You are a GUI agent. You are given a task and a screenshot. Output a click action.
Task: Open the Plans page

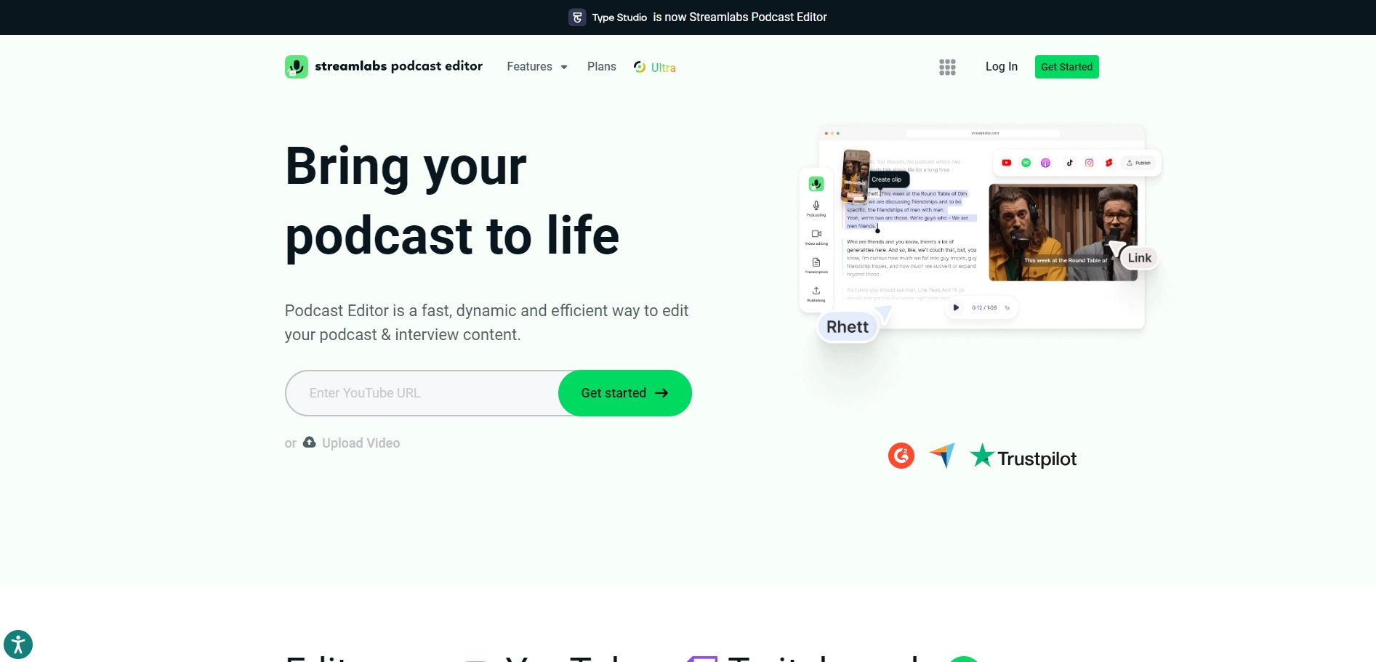point(601,67)
